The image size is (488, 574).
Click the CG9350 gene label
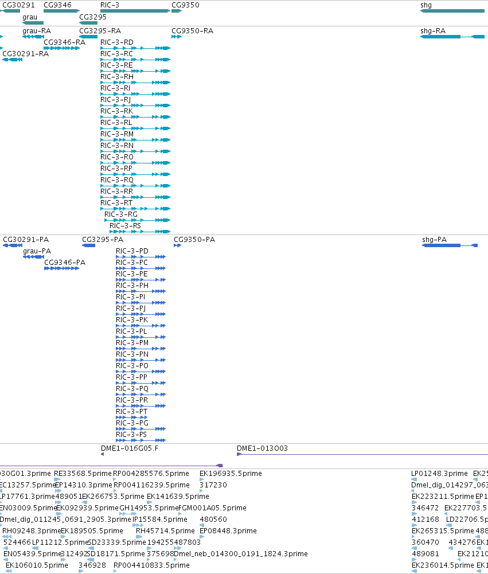pos(186,5)
